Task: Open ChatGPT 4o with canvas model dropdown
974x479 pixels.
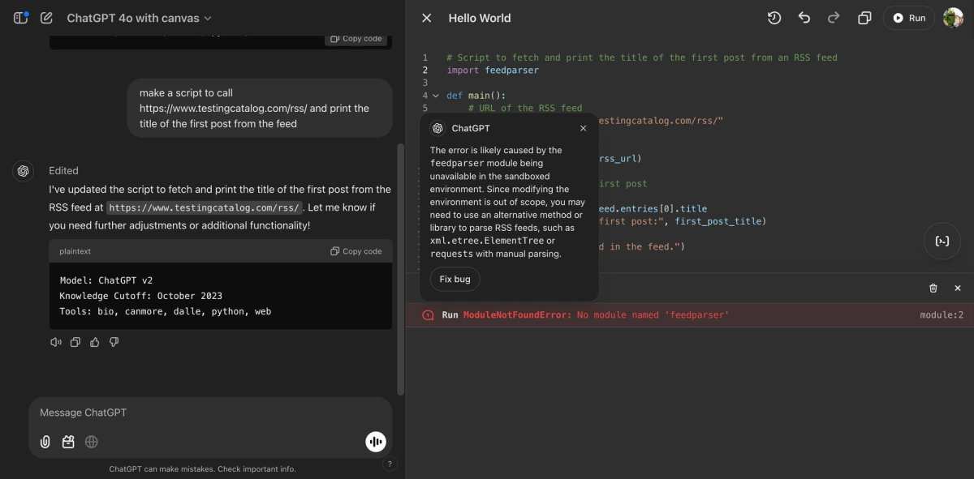Action: click(x=139, y=18)
